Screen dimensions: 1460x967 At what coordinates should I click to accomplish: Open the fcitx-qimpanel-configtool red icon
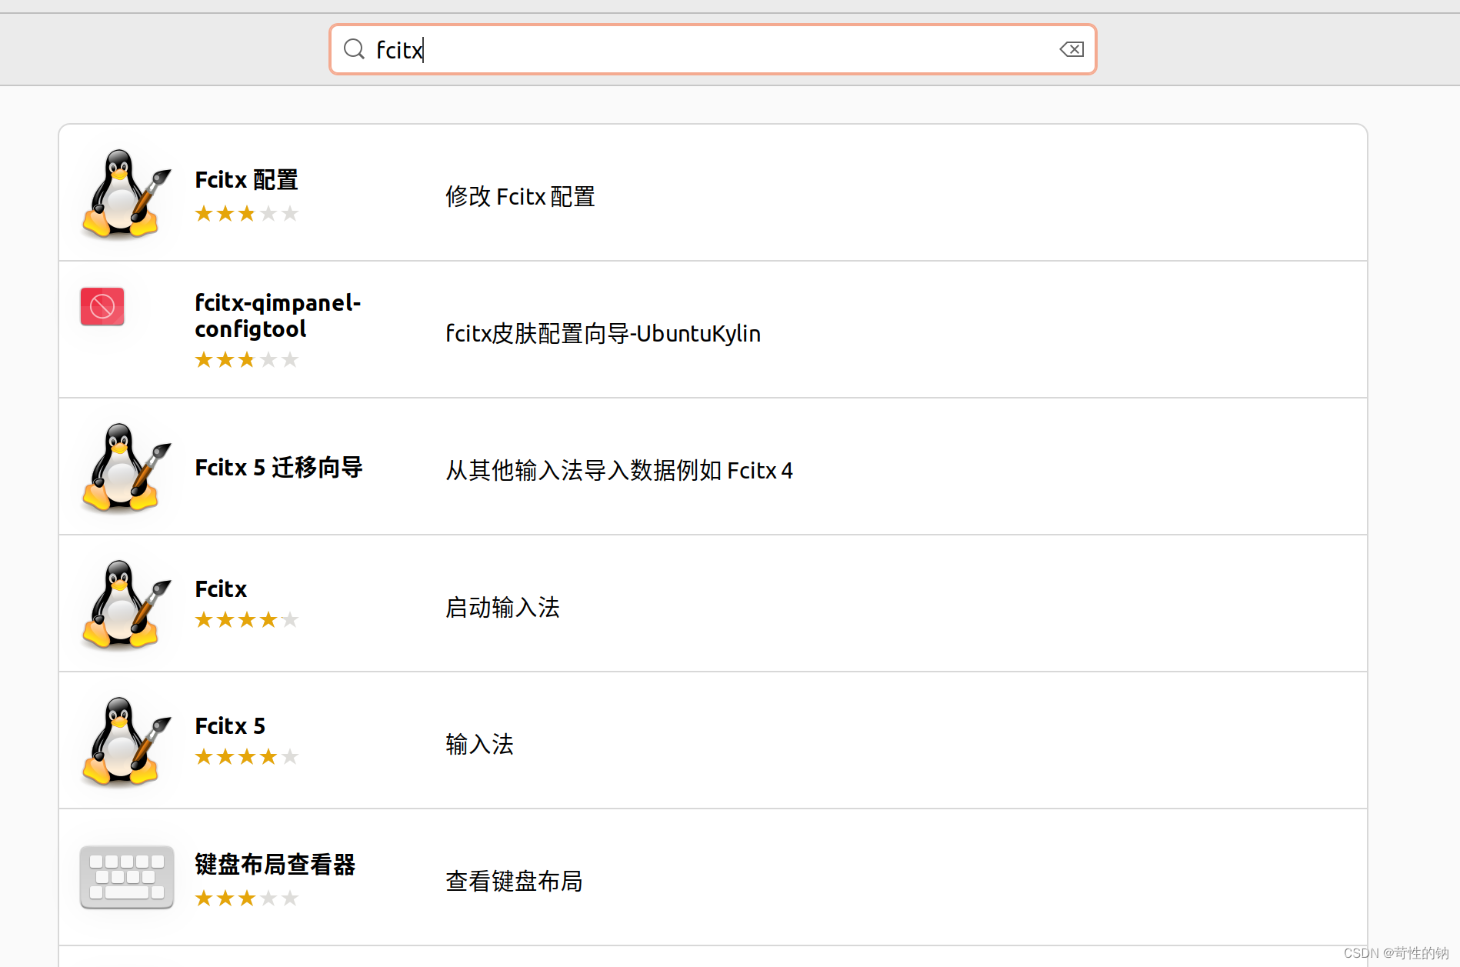click(102, 307)
